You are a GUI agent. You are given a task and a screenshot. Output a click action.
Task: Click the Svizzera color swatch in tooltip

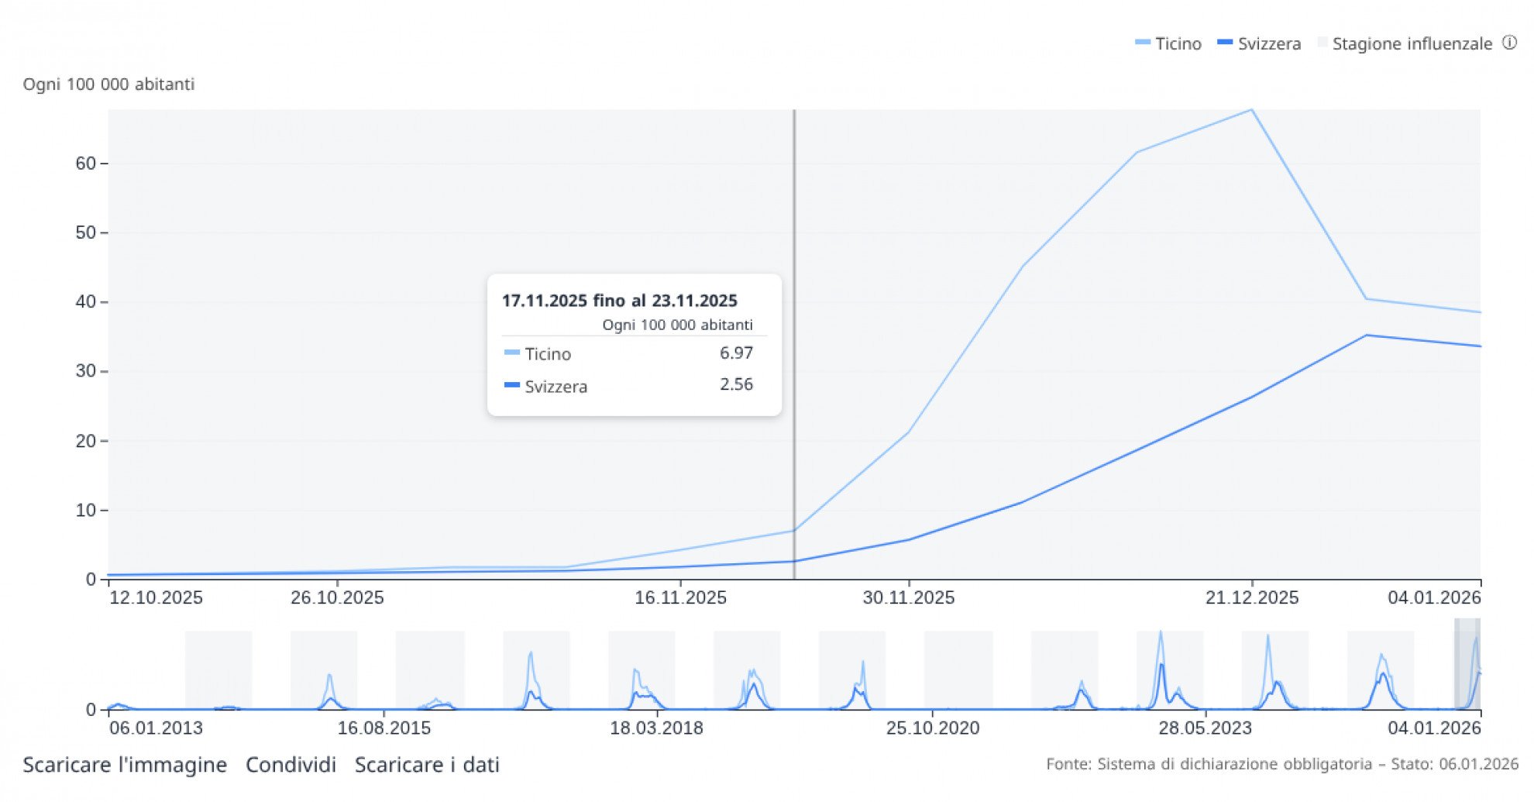click(x=511, y=386)
